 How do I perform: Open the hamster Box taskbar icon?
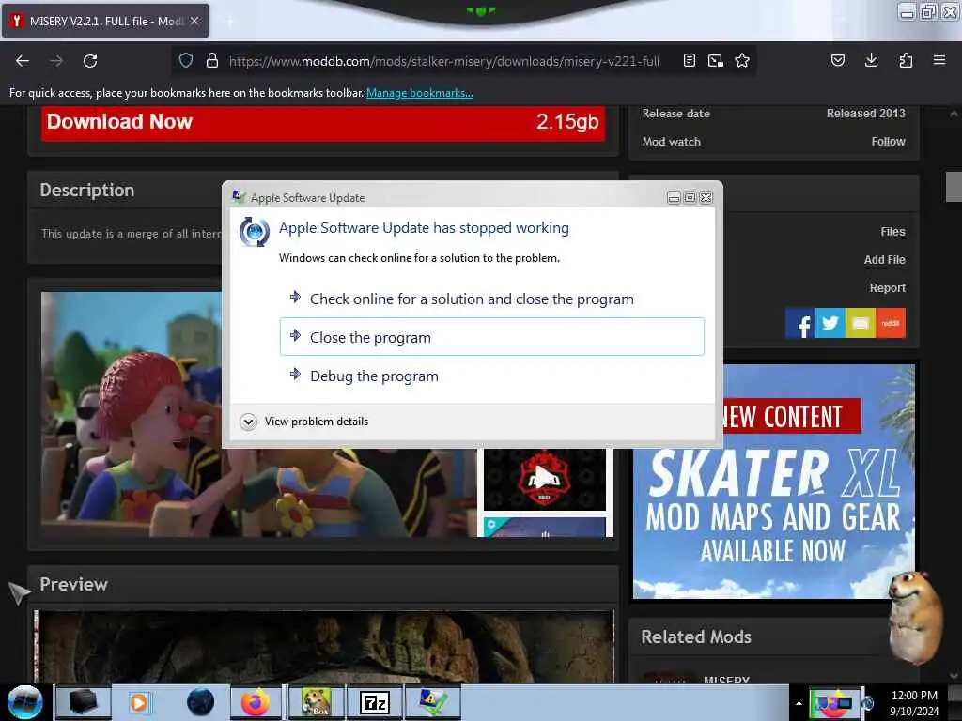(317, 702)
